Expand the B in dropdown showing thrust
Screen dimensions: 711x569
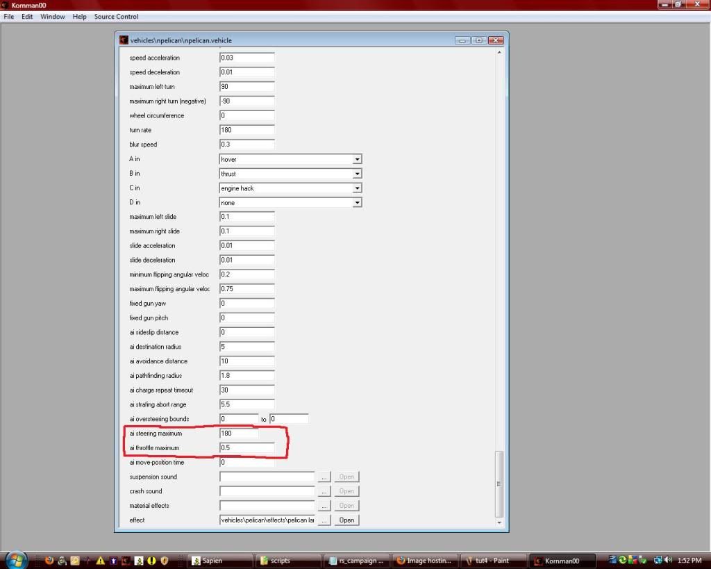pyautogui.click(x=358, y=174)
